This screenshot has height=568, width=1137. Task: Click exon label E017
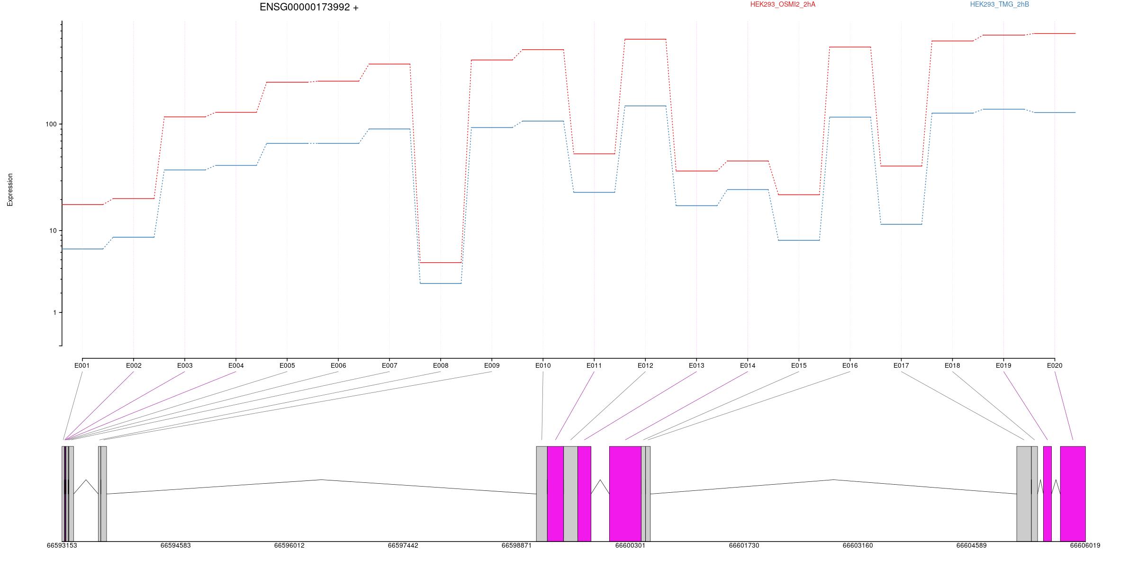pyautogui.click(x=901, y=365)
